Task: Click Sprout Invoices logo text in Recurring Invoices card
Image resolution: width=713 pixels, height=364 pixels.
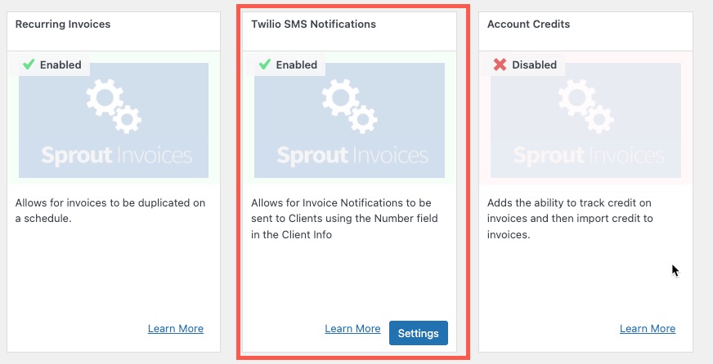Action: (x=116, y=155)
